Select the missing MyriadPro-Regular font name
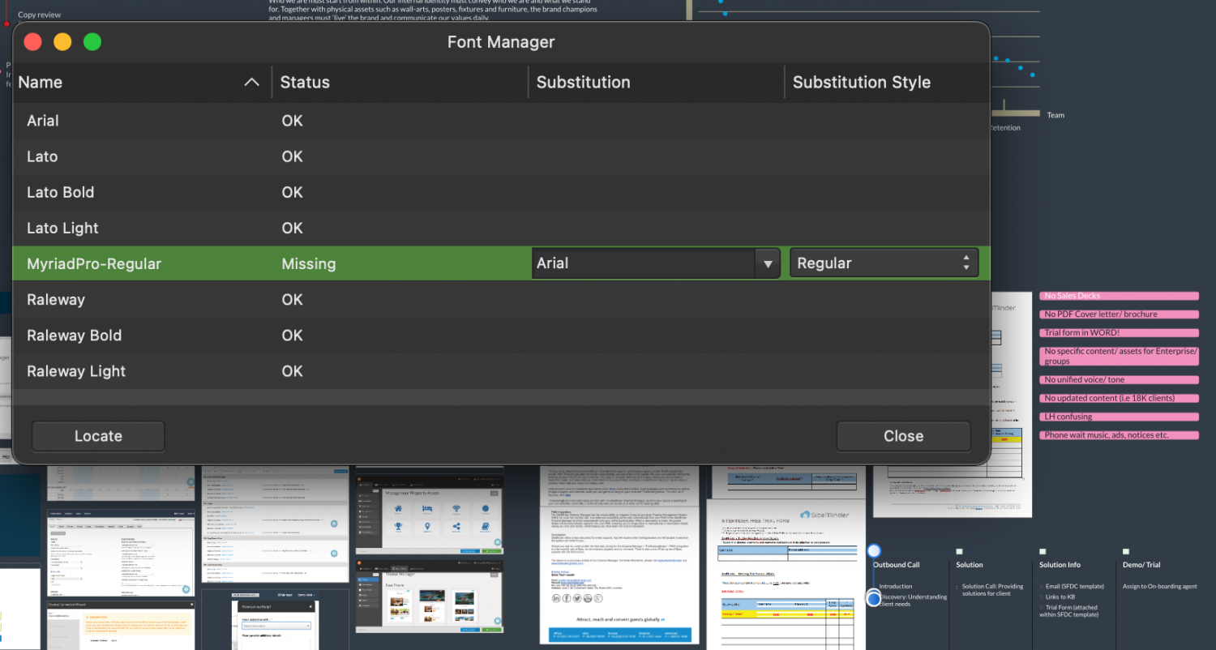 click(x=94, y=263)
